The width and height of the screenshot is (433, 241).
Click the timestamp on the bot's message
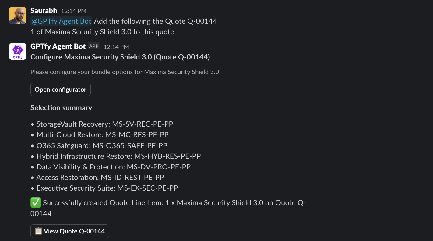point(116,47)
